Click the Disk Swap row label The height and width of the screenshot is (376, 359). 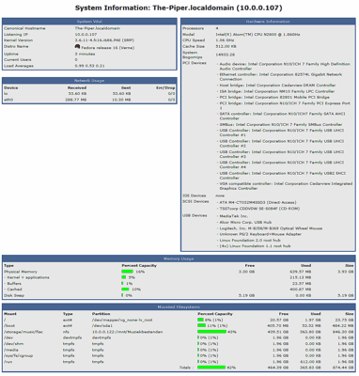tap(14, 295)
